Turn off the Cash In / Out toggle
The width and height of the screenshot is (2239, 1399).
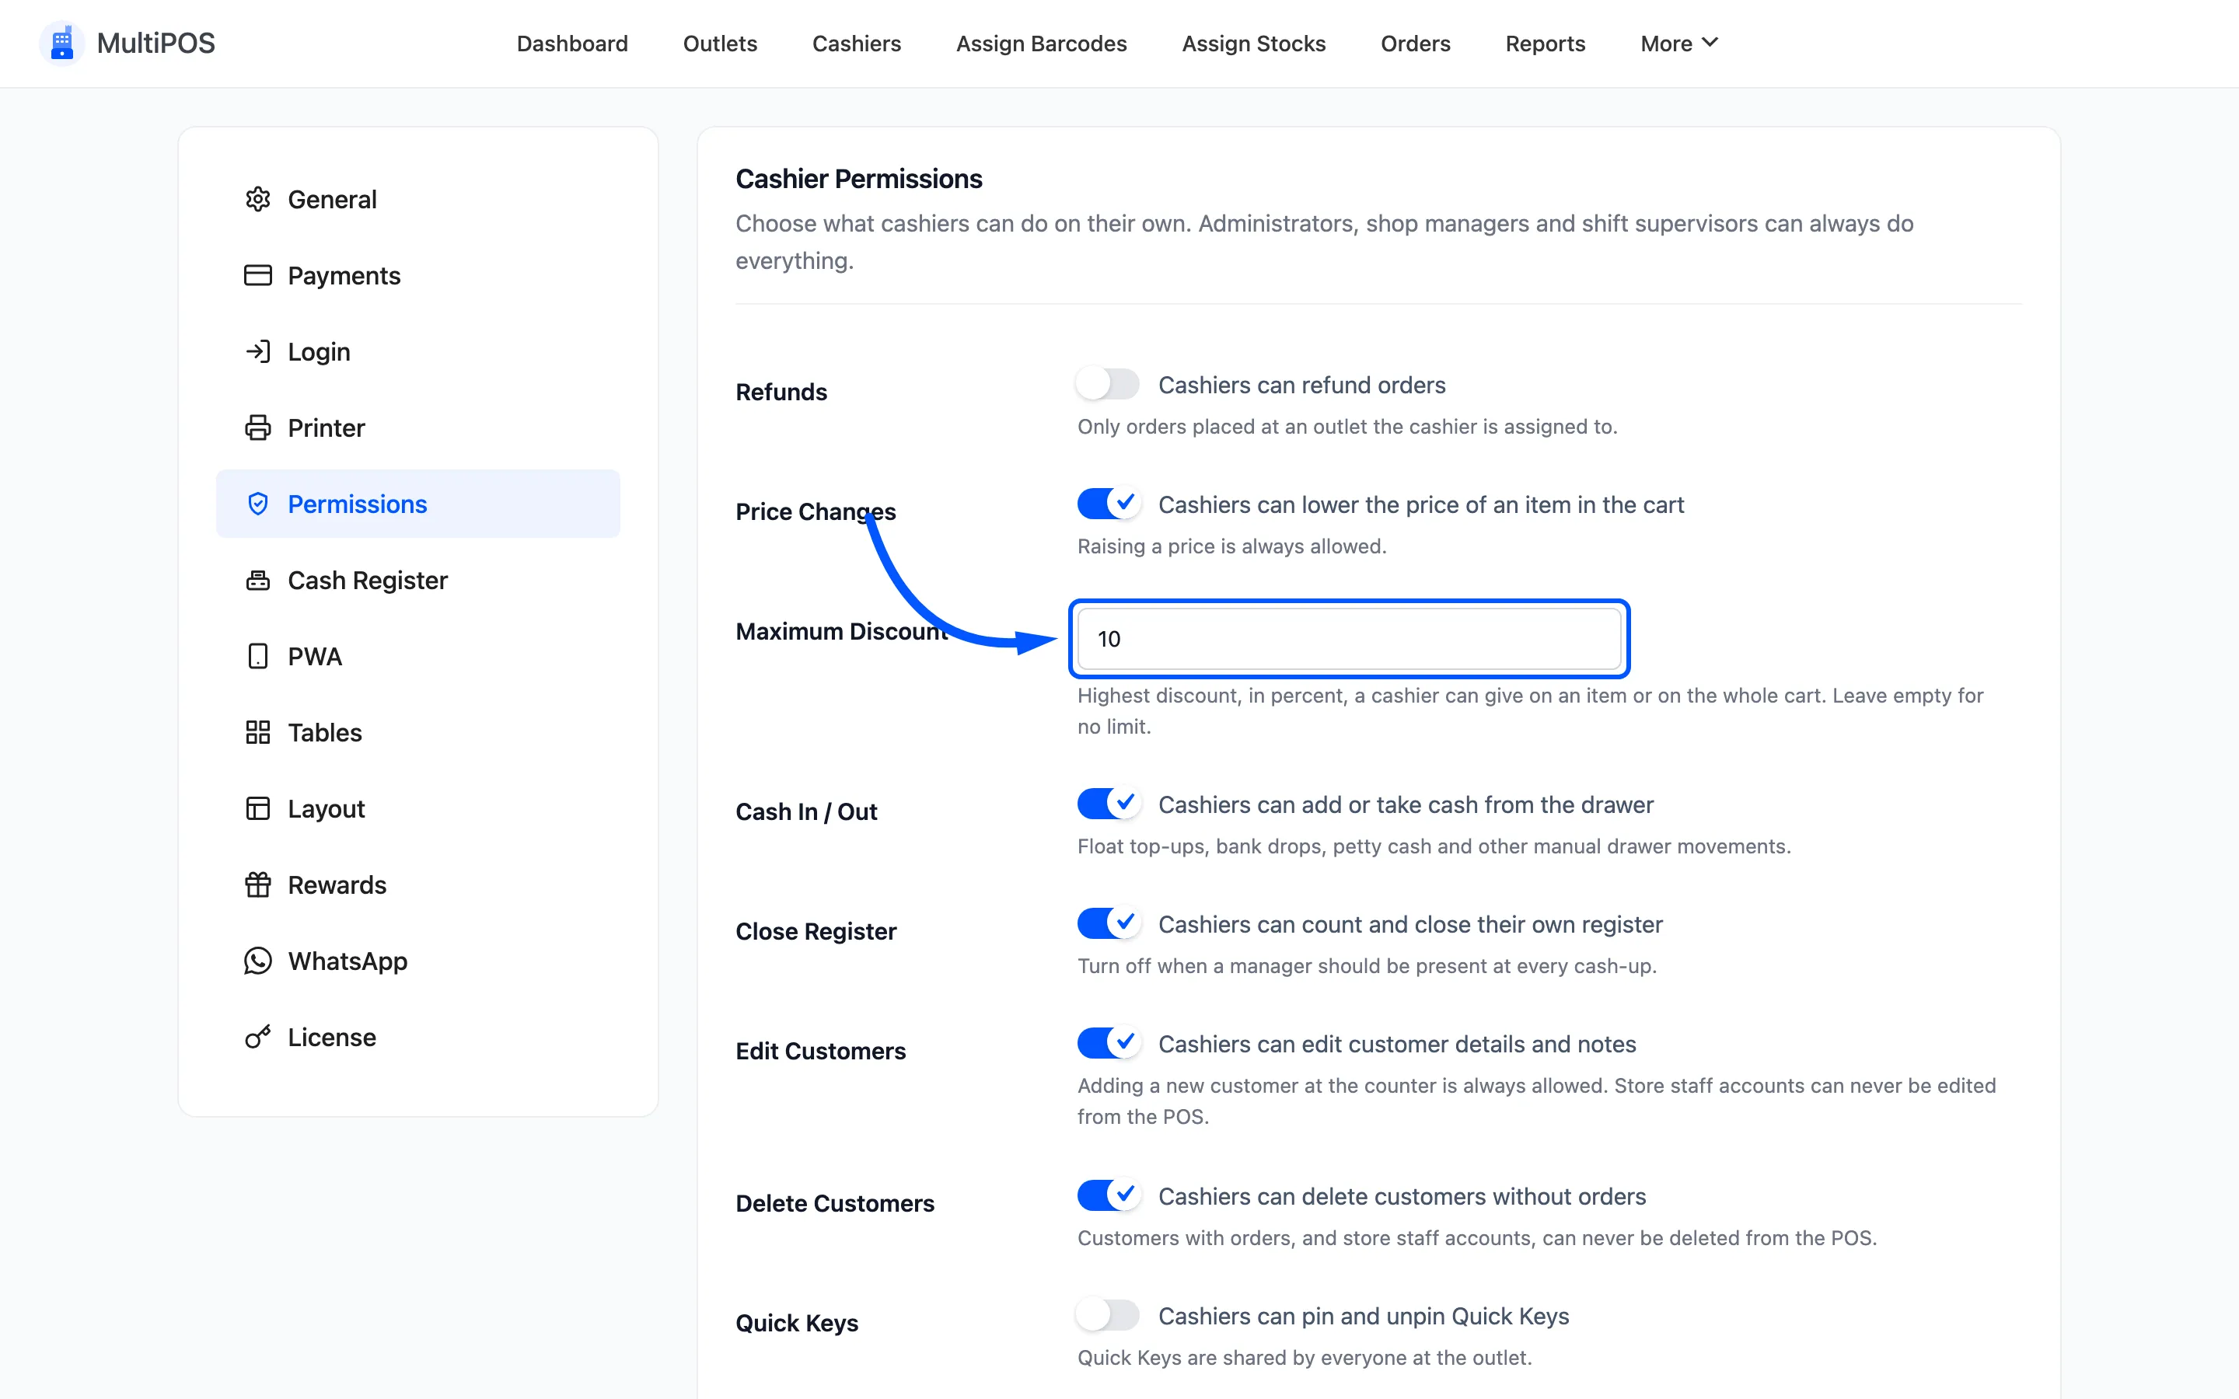pos(1108,804)
